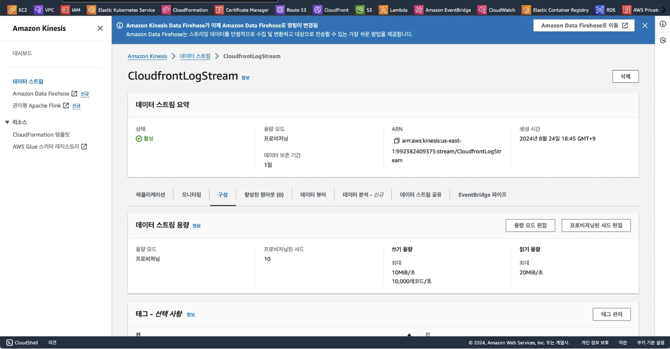
Task: Open Amazon Data Firehose sidebar link
Action: [41, 93]
